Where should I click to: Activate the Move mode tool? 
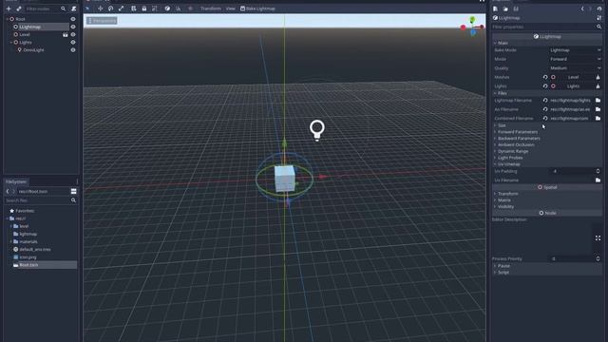pos(100,9)
